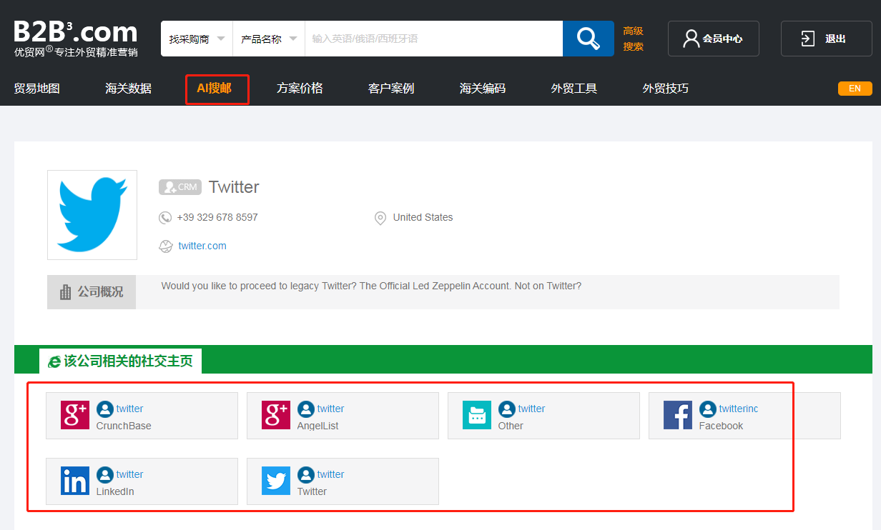Click the AngelList label

pyautogui.click(x=318, y=426)
